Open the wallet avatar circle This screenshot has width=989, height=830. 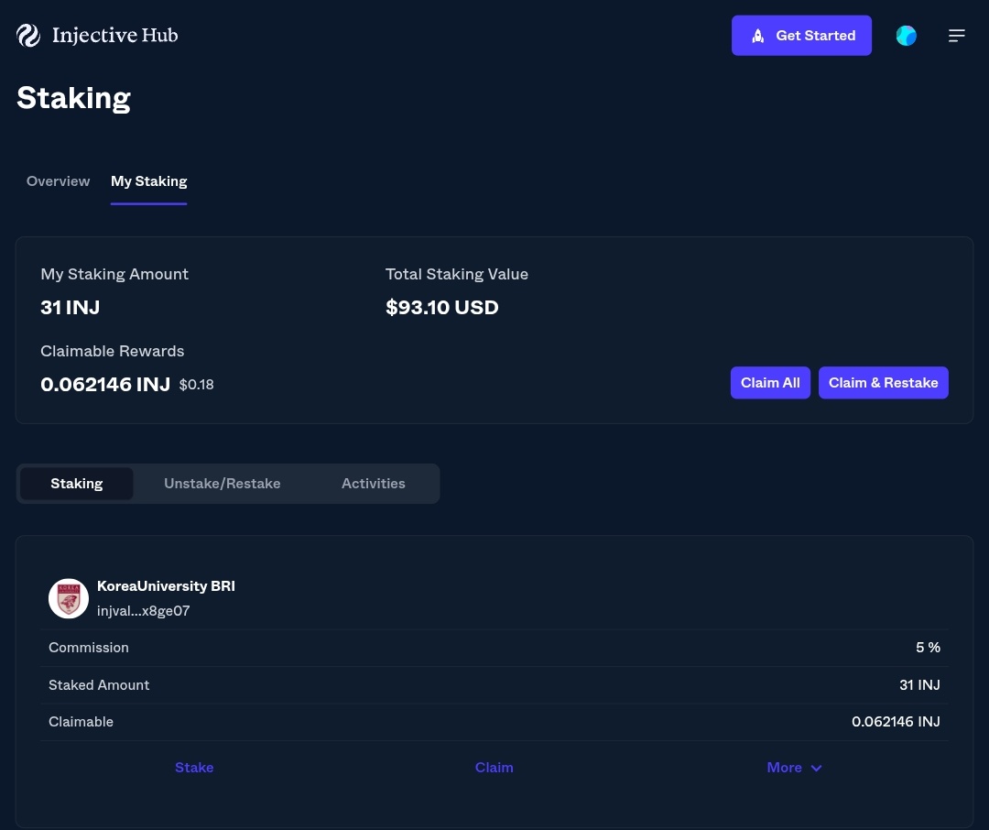tap(907, 36)
